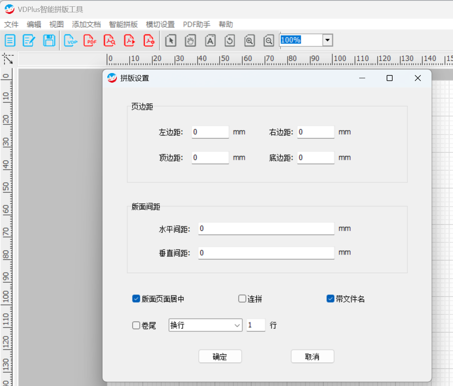453x386 pixels.
Task: Click the new document toolbar icon
Action: click(x=10, y=41)
